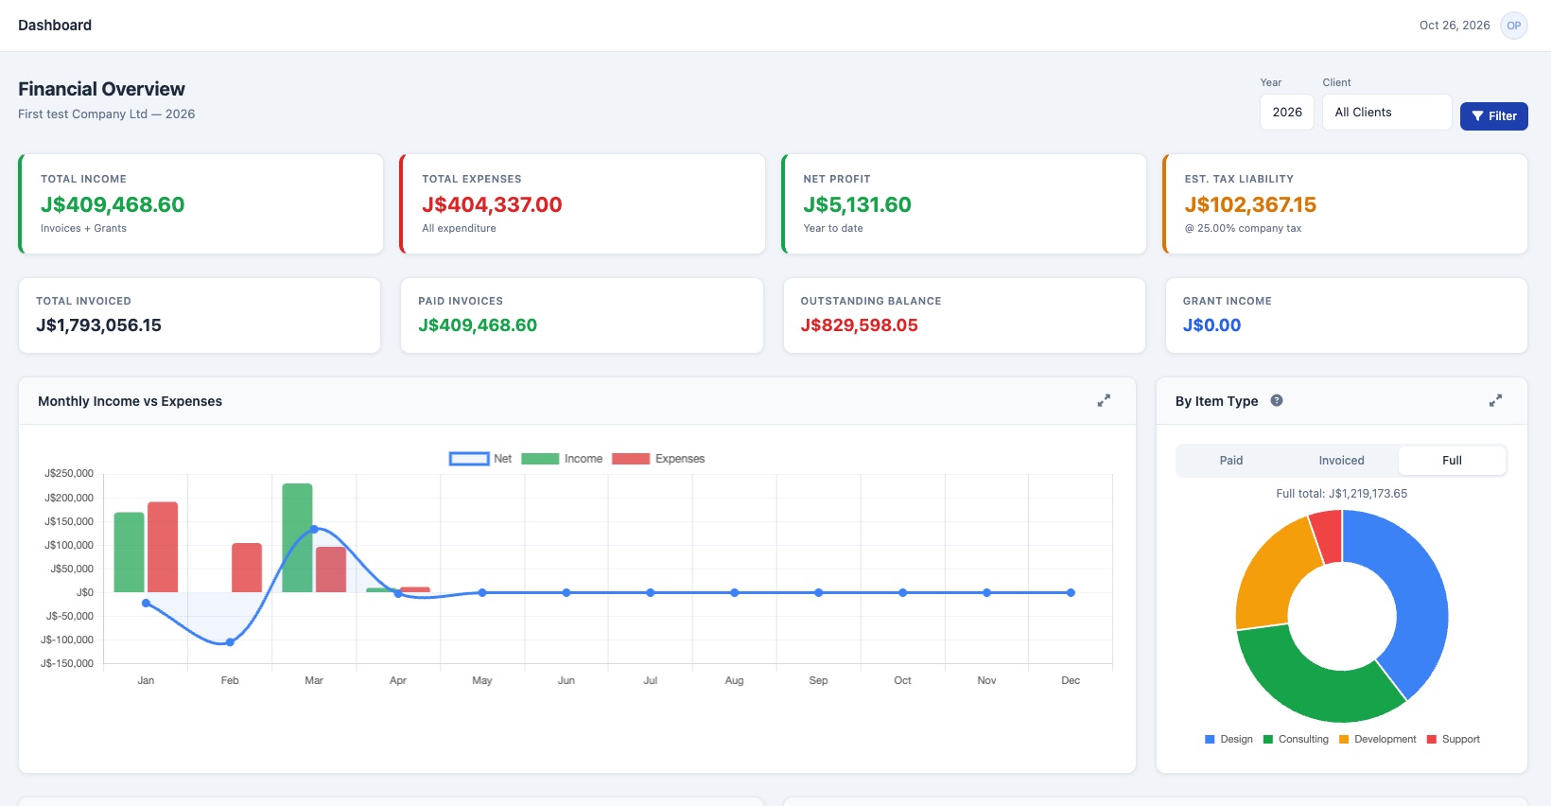Image resolution: width=1551 pixels, height=806 pixels.
Task: Expand the By Item Type chart
Action: (x=1495, y=401)
